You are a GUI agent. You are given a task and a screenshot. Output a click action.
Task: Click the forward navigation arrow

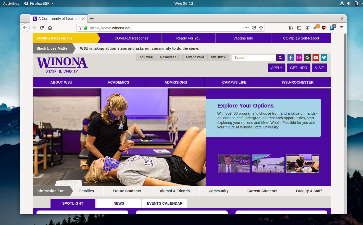tap(34, 28)
